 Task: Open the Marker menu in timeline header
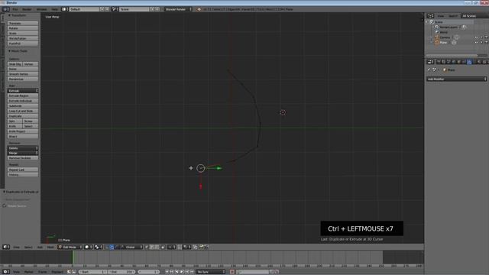(x=29, y=272)
